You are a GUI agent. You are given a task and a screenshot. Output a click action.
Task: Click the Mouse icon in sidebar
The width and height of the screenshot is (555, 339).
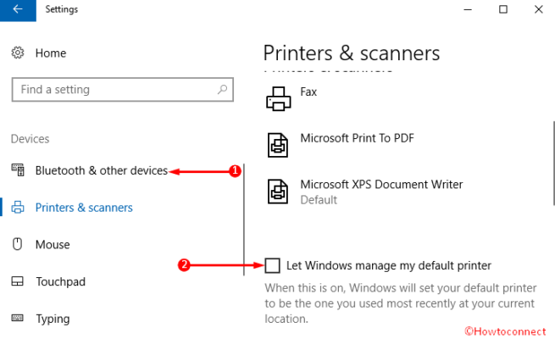point(17,244)
